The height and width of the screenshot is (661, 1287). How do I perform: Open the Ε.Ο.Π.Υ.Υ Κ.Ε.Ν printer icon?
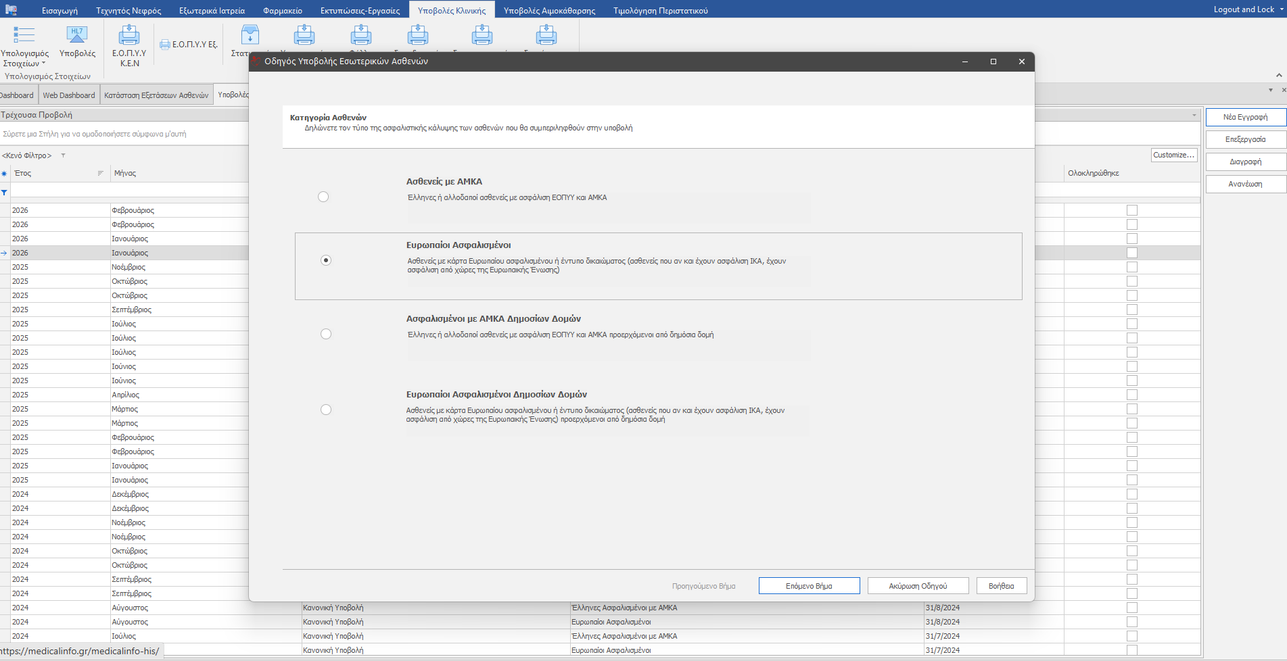pyautogui.click(x=129, y=35)
